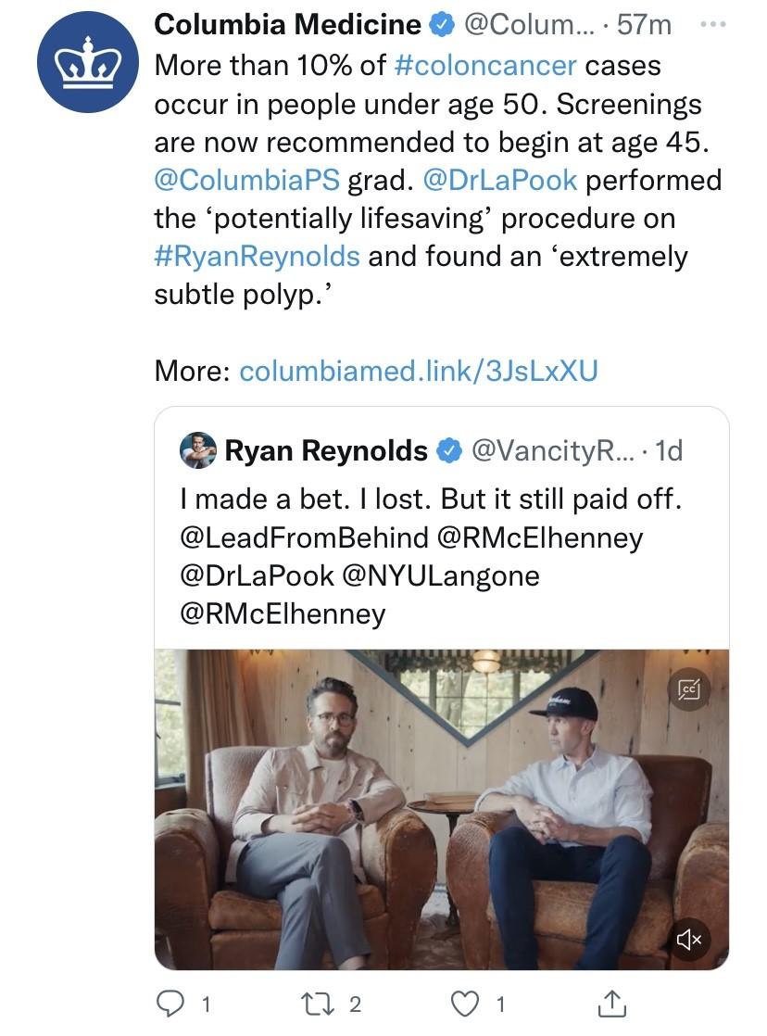Open the @ColumbiaPS mention
Viewport: 767px width, 1036px height.
pyautogui.click(x=247, y=180)
